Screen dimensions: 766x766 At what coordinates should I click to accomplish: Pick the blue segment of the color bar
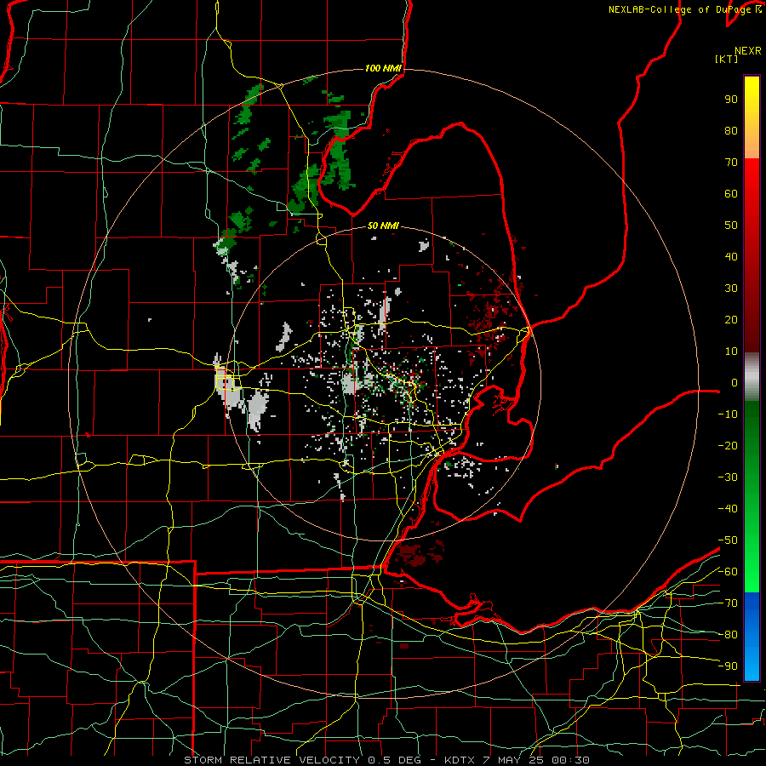coord(752,636)
